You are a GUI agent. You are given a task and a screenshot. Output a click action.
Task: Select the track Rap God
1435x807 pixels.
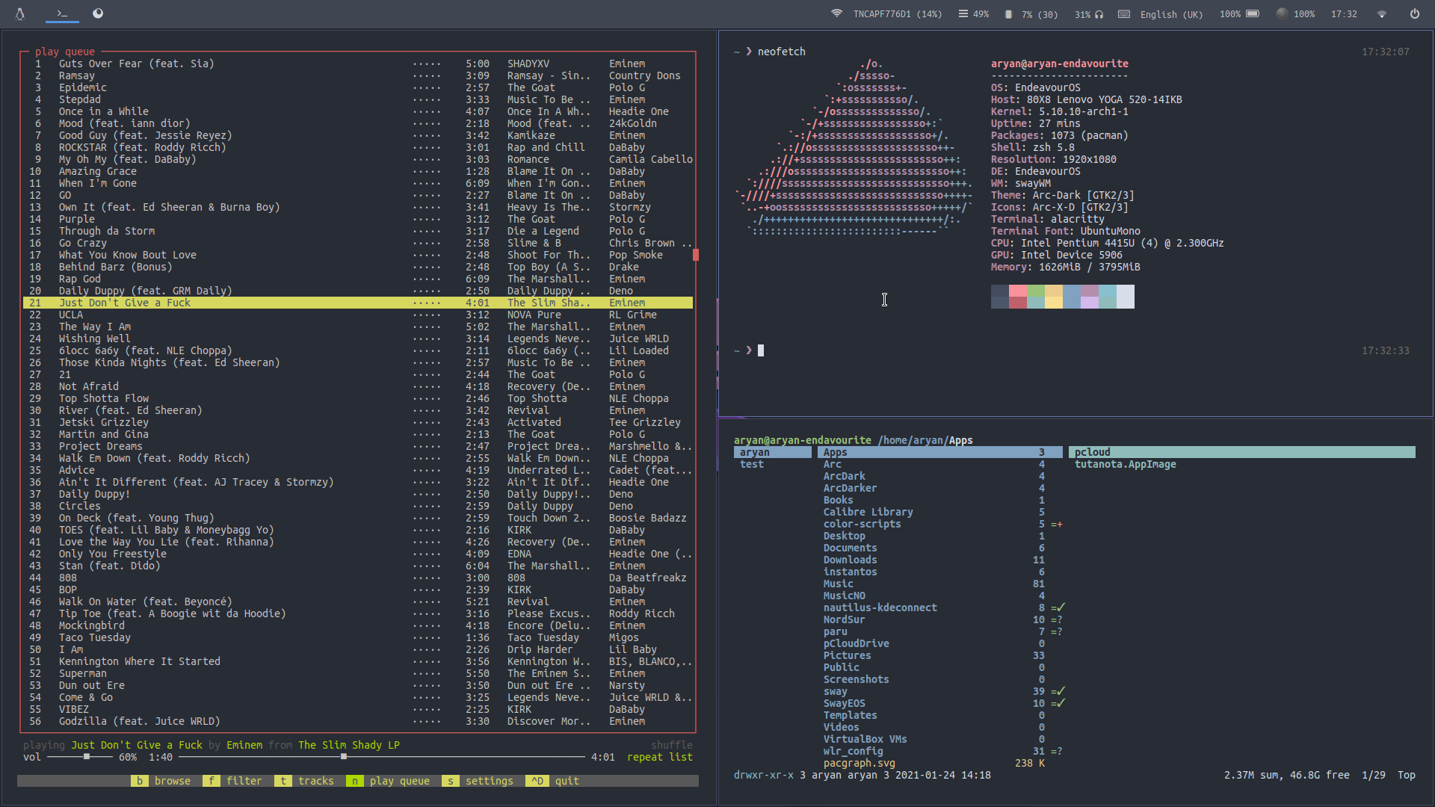[x=358, y=279]
